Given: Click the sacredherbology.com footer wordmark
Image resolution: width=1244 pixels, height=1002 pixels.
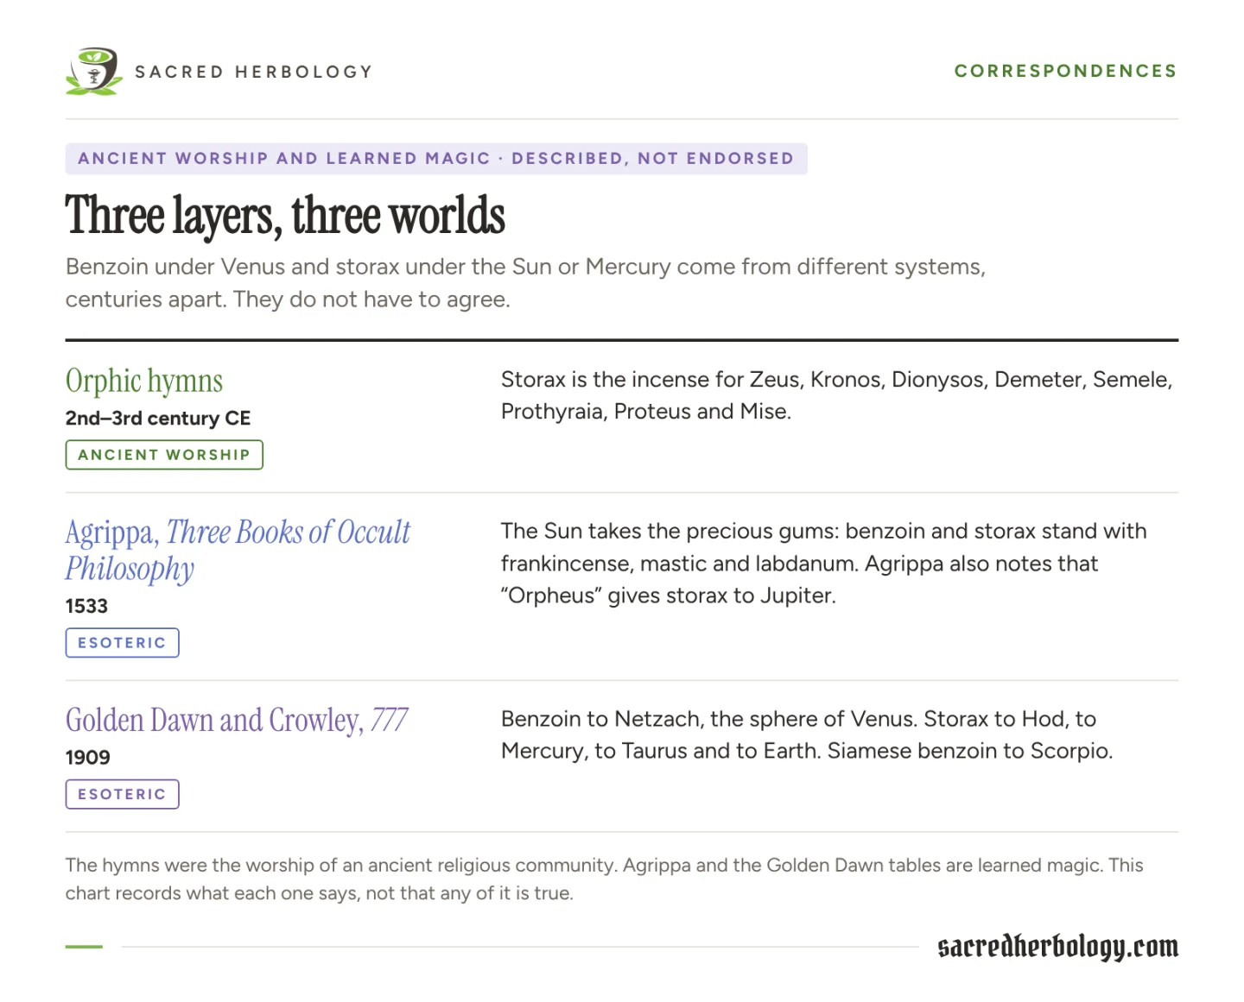Looking at the screenshot, I should tap(1058, 947).
